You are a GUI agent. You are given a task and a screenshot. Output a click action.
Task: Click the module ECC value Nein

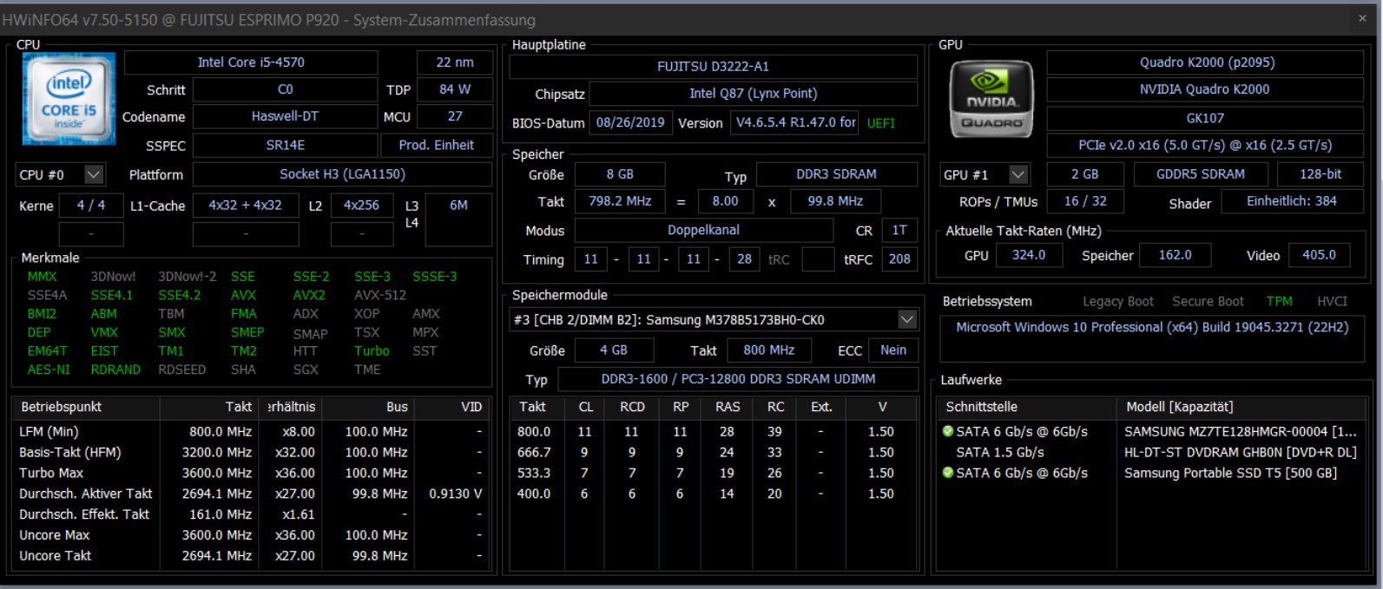tap(892, 350)
